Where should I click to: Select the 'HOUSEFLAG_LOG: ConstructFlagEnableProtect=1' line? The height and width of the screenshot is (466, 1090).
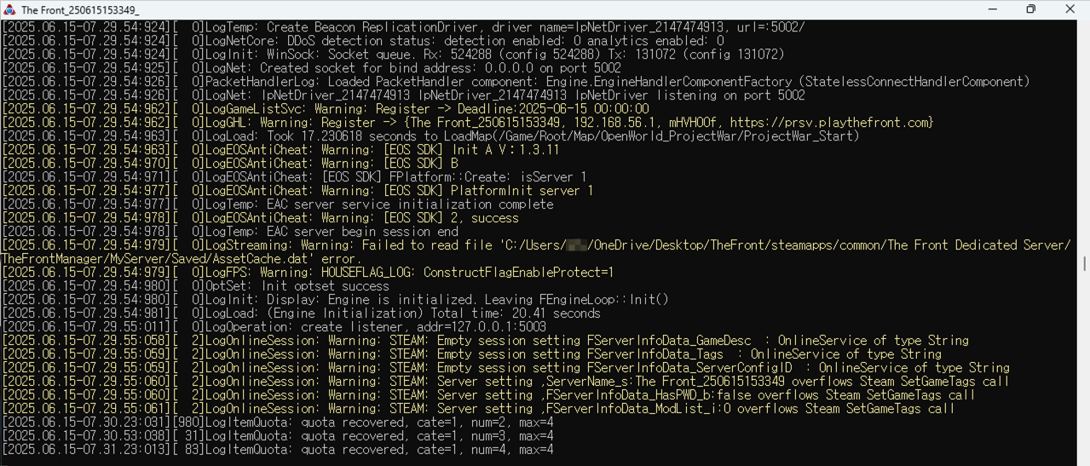pyautogui.click(x=309, y=273)
